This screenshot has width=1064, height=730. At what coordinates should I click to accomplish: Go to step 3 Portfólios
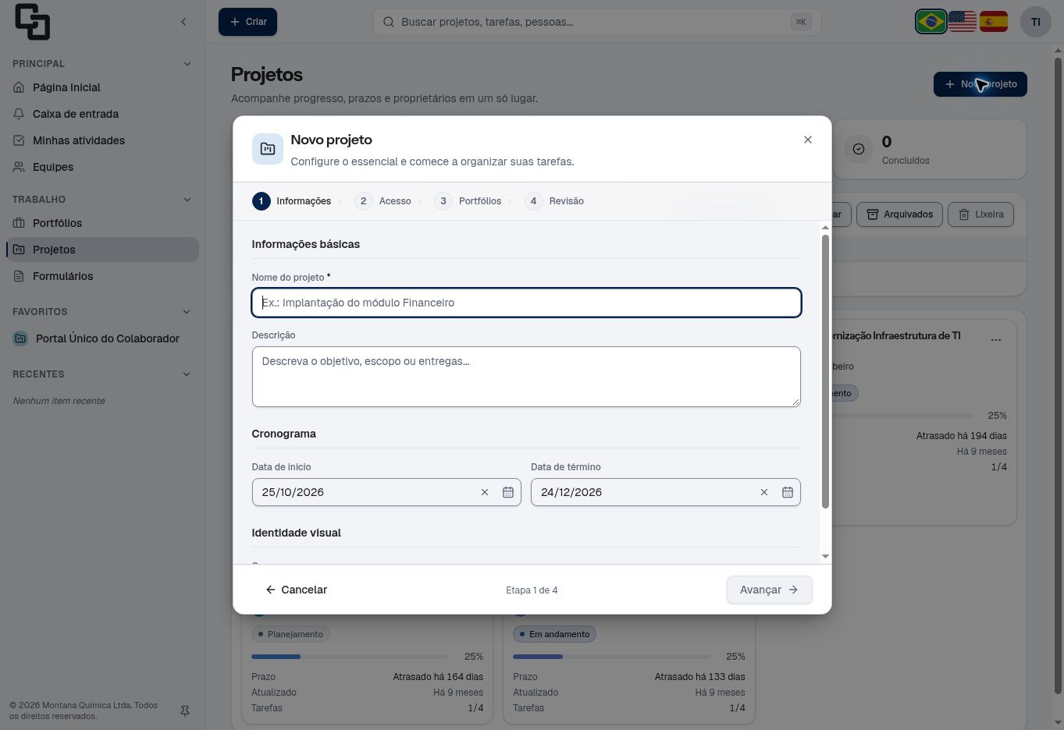468,201
